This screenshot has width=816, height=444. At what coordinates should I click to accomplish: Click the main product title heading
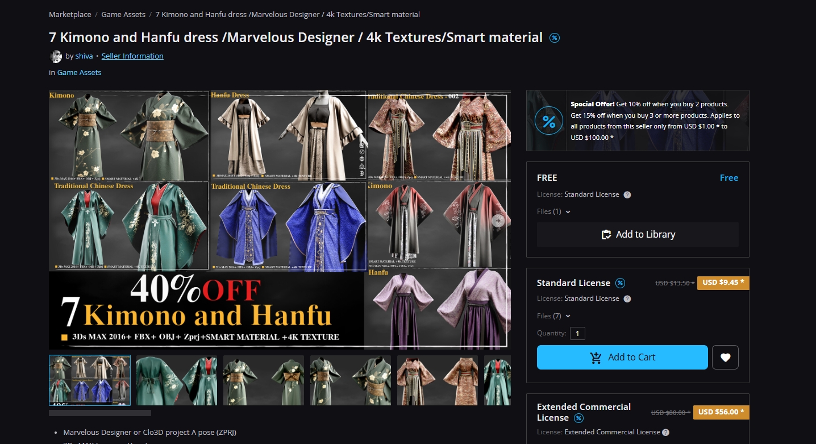click(296, 38)
